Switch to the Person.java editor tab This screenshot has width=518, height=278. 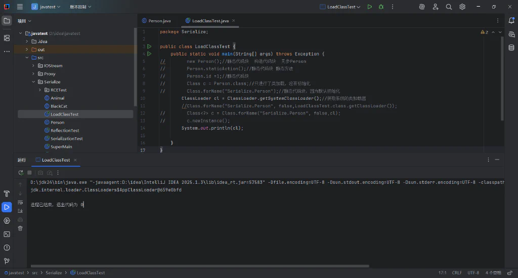(156, 20)
